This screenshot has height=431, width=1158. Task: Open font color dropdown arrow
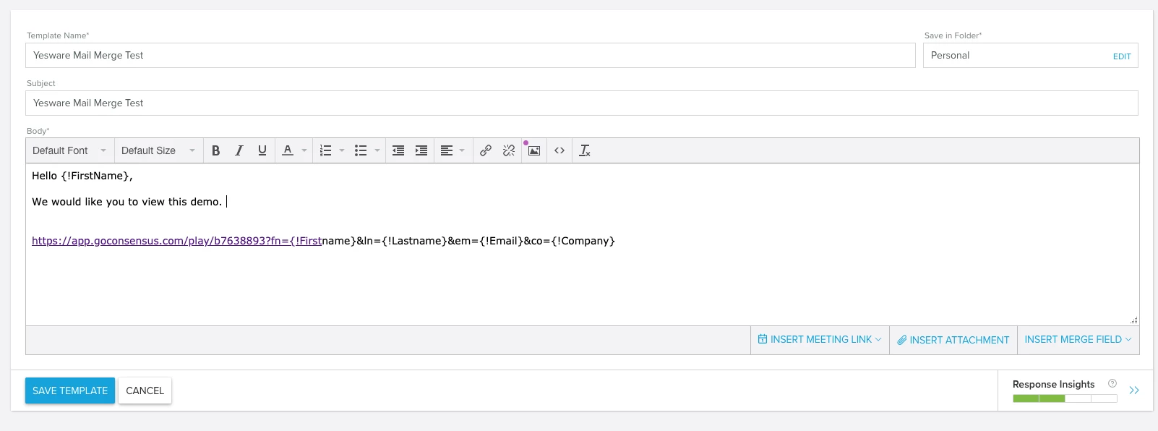pyautogui.click(x=304, y=150)
